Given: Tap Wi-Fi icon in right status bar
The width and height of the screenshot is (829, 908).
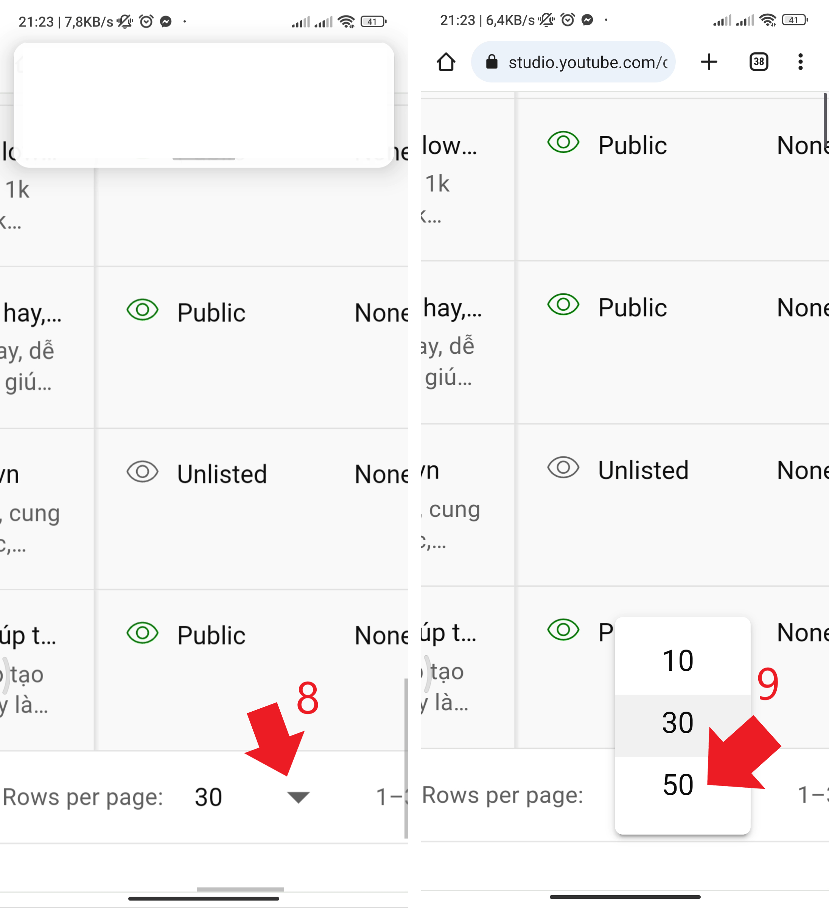Looking at the screenshot, I should [767, 20].
